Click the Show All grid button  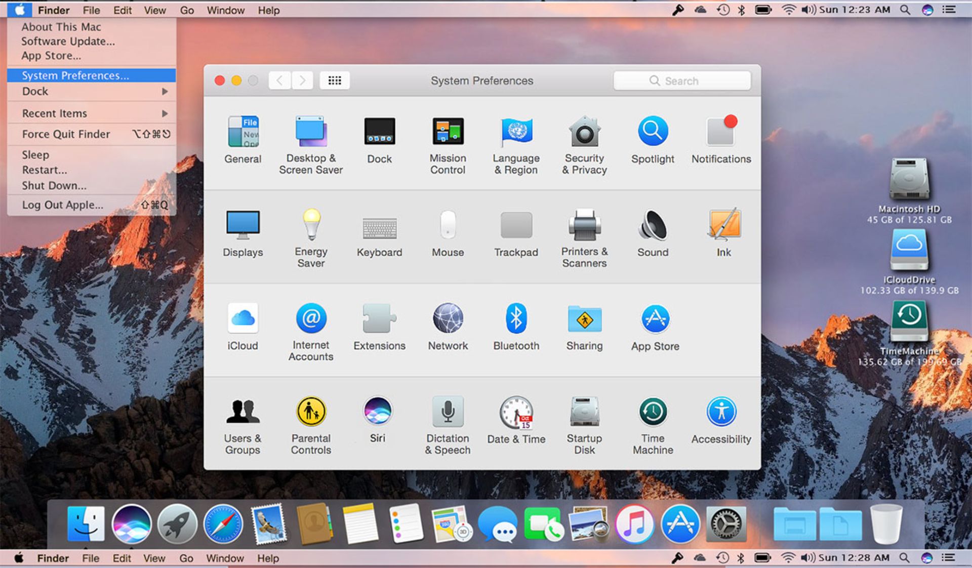[335, 80]
